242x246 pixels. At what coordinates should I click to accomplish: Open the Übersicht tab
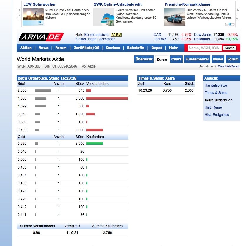(x=144, y=59)
